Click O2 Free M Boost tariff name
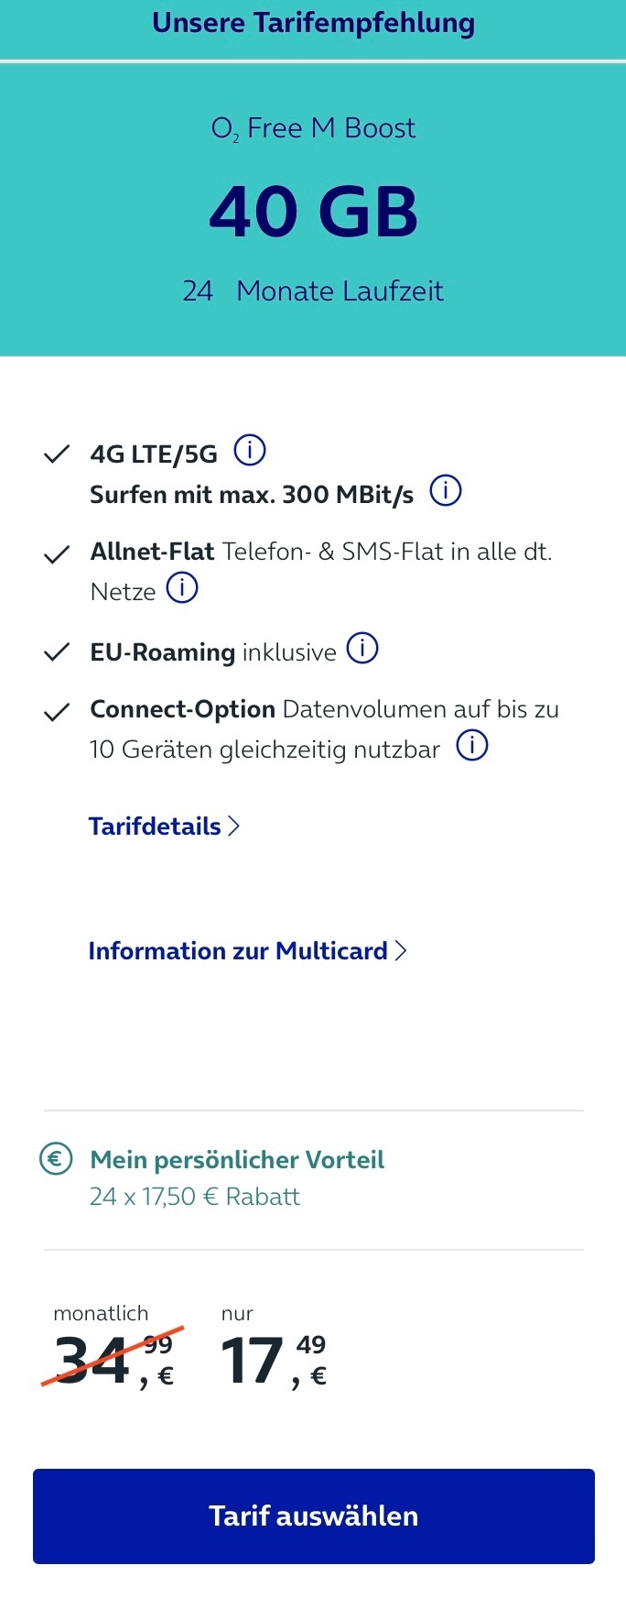This screenshot has height=1598, width=626. click(x=313, y=128)
